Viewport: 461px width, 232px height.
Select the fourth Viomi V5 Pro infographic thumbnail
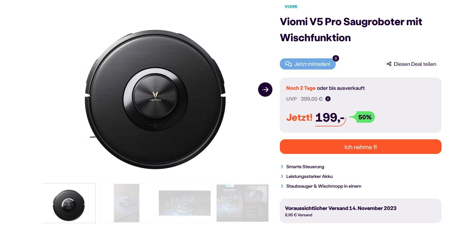tap(243, 203)
